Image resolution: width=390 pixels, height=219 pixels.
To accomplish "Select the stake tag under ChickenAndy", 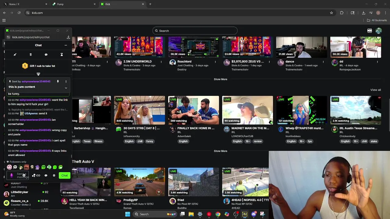I will click(x=374, y=141).
